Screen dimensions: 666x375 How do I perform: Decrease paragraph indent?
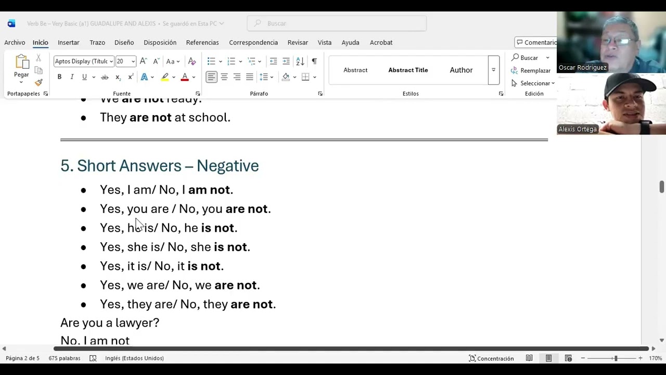click(273, 61)
